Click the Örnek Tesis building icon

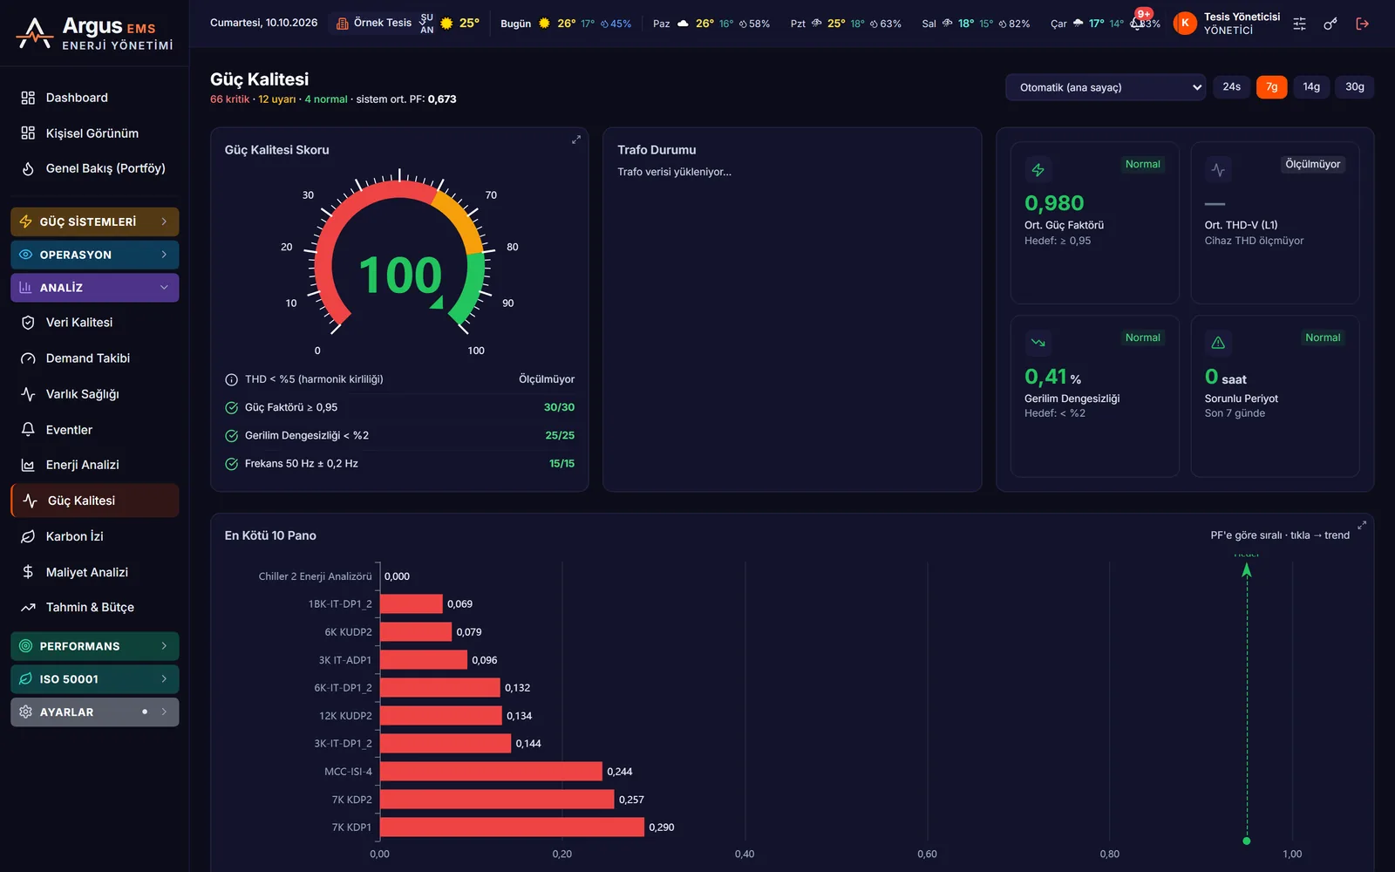click(343, 24)
